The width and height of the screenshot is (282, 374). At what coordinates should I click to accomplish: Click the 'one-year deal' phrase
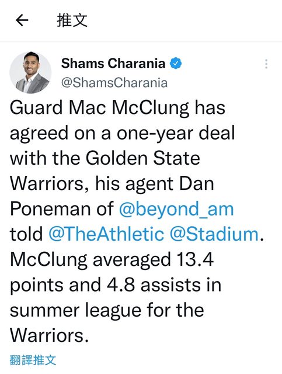176,133
